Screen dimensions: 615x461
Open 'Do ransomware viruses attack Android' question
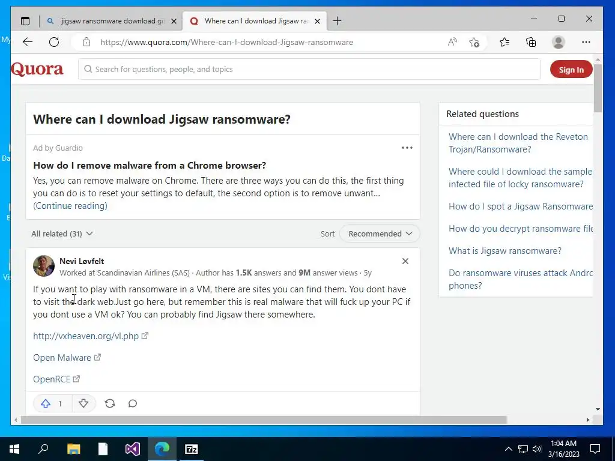(x=520, y=279)
